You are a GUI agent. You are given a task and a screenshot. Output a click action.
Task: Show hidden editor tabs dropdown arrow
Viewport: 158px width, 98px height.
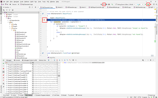154,7
